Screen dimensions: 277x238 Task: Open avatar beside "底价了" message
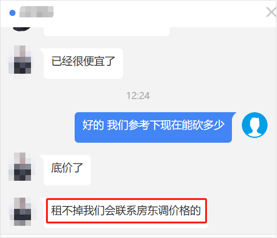point(20,167)
